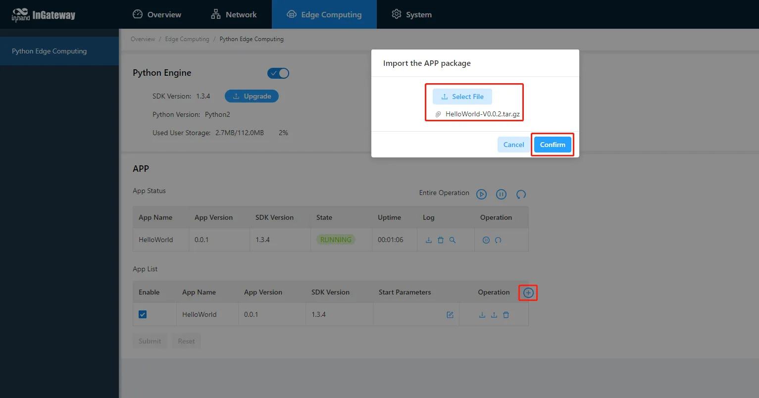Pause all apps using Entire Operation pause icon
Image resolution: width=759 pixels, height=398 pixels.
point(501,194)
